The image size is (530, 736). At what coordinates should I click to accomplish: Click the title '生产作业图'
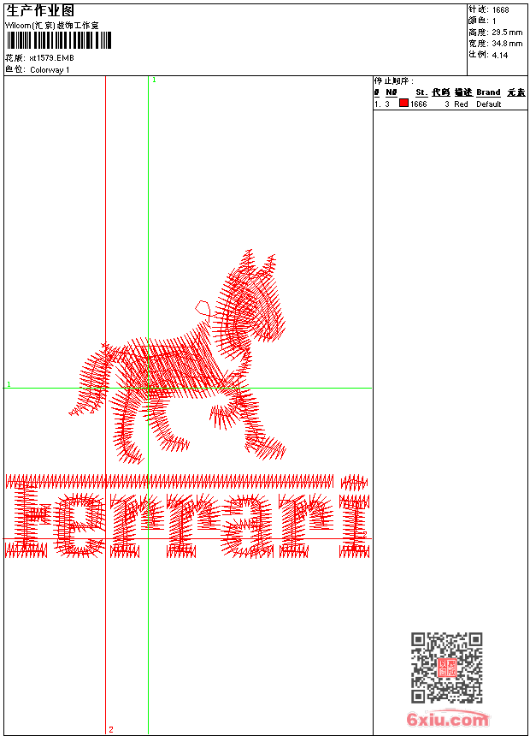(40, 10)
